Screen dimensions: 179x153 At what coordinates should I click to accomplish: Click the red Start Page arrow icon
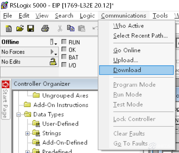click(6, 84)
